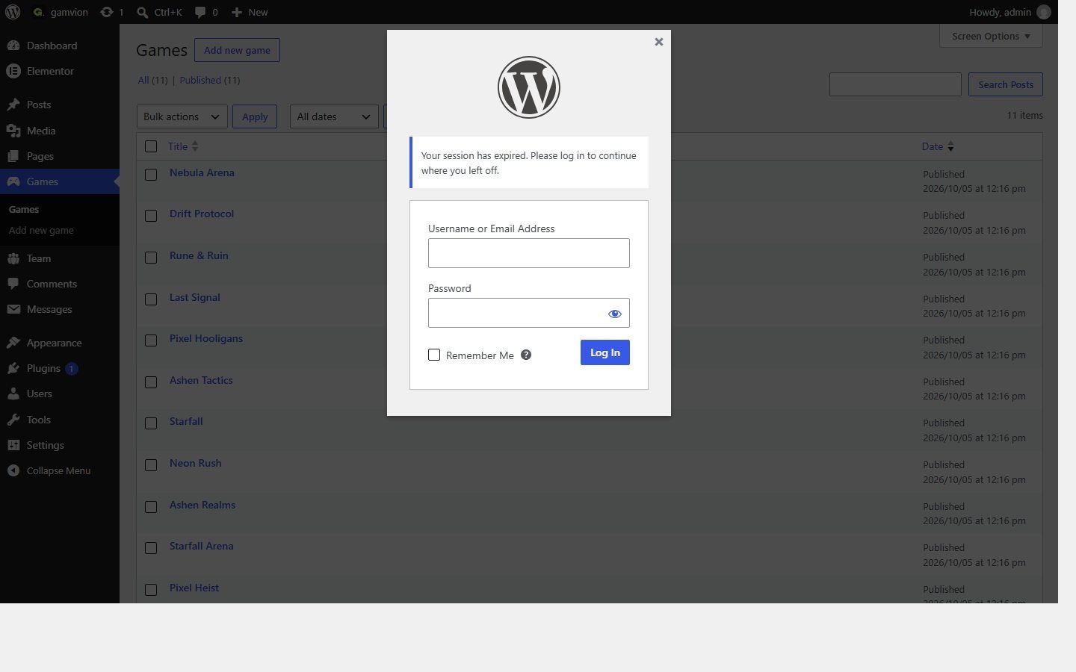Image resolution: width=1076 pixels, height=672 pixels.
Task: Tick the select-all checkbox beside Title
Action: (151, 146)
